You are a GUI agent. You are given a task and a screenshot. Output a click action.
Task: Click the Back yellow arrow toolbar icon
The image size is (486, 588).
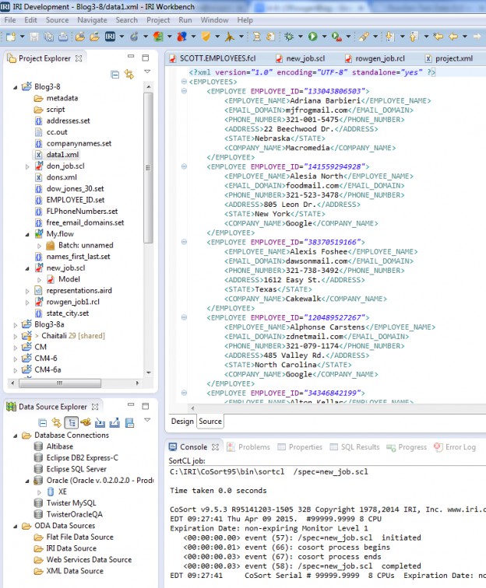(x=453, y=37)
